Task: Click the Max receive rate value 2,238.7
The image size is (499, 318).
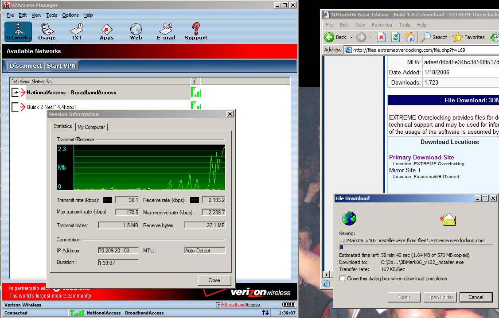Action: pos(214,213)
